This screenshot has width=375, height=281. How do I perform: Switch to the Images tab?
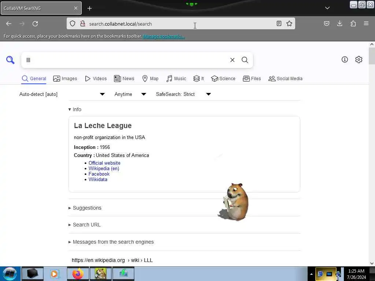point(65,79)
